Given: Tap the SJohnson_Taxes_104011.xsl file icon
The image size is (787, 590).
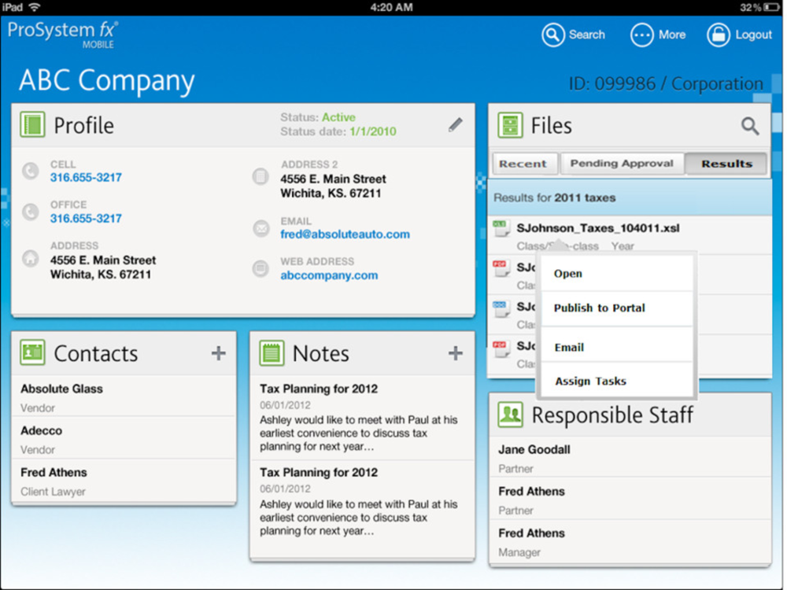Looking at the screenshot, I should point(501,229).
